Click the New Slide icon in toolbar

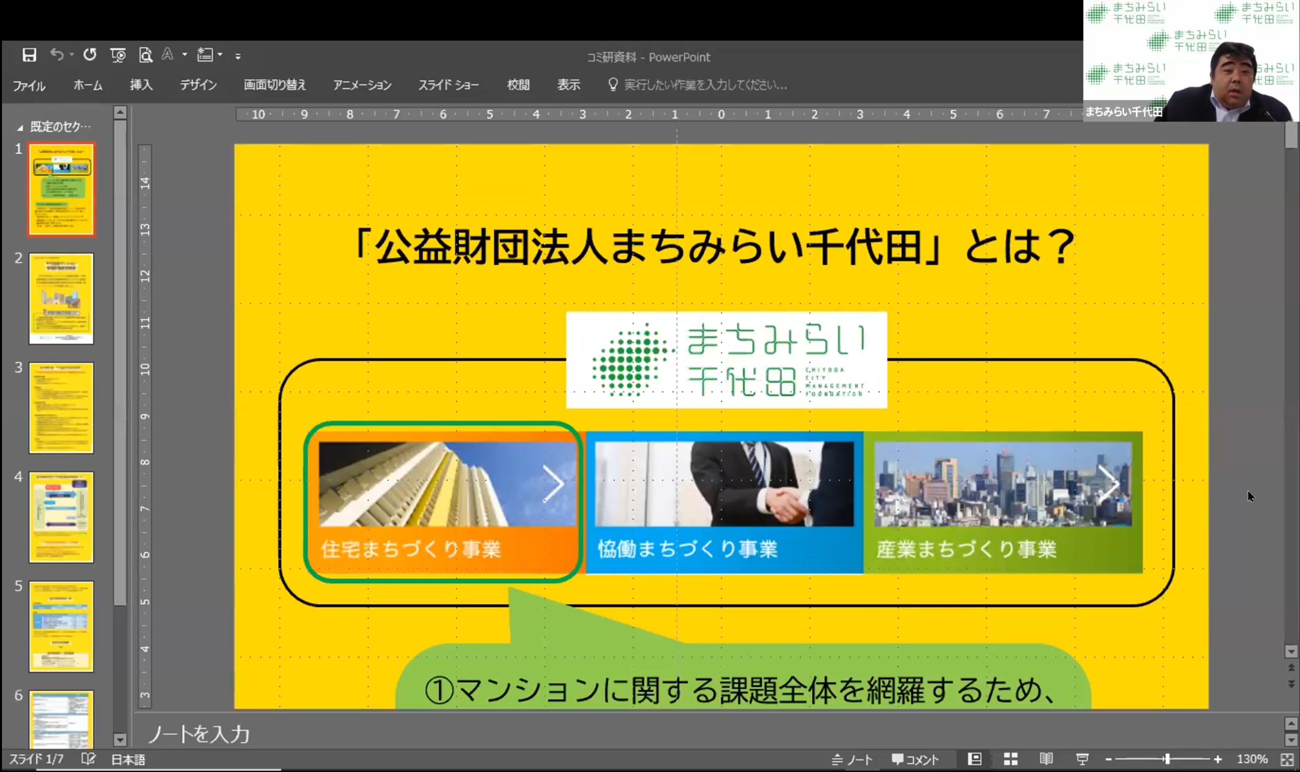point(205,55)
